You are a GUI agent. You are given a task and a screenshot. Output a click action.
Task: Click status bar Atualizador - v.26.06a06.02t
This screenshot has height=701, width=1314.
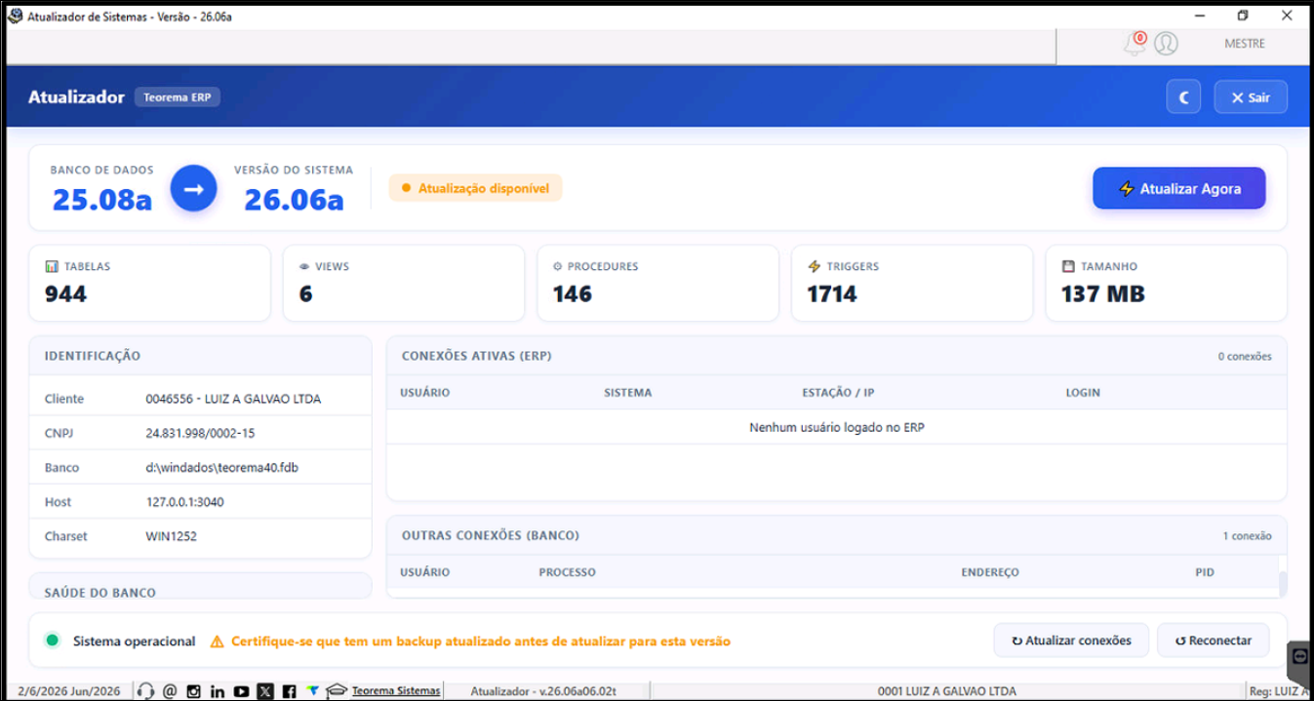[543, 691]
